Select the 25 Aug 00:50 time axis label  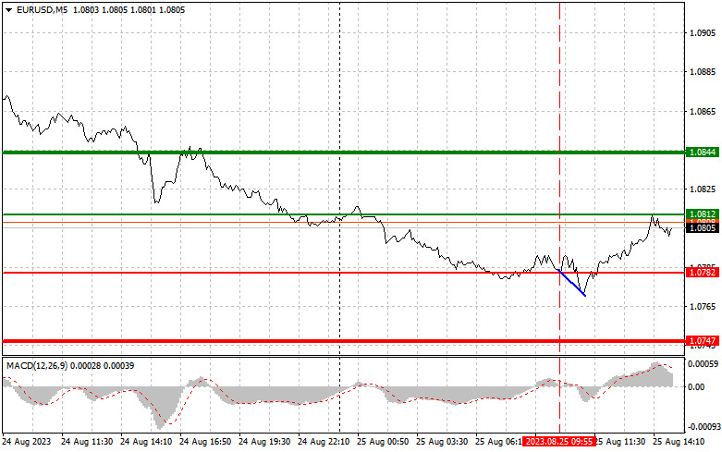point(383,442)
